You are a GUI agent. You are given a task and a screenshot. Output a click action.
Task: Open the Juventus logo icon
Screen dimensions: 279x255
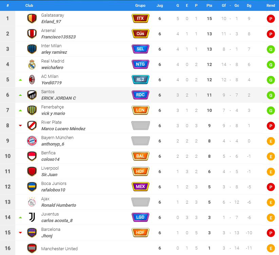coord(32,217)
